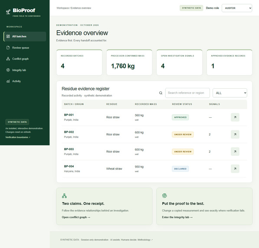Click Enter the integrity lab link
Viewport: 259px width, 248px height.
tap(177, 217)
